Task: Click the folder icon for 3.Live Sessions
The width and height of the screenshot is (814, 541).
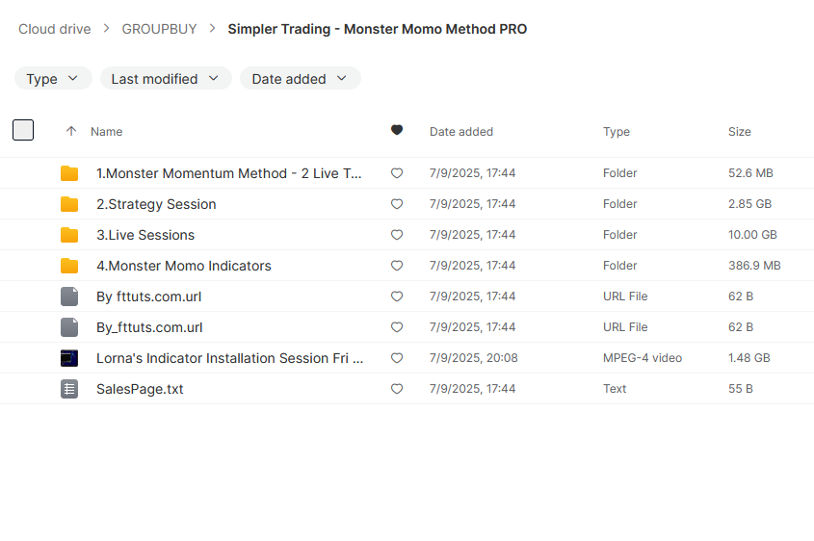Action: 69,235
